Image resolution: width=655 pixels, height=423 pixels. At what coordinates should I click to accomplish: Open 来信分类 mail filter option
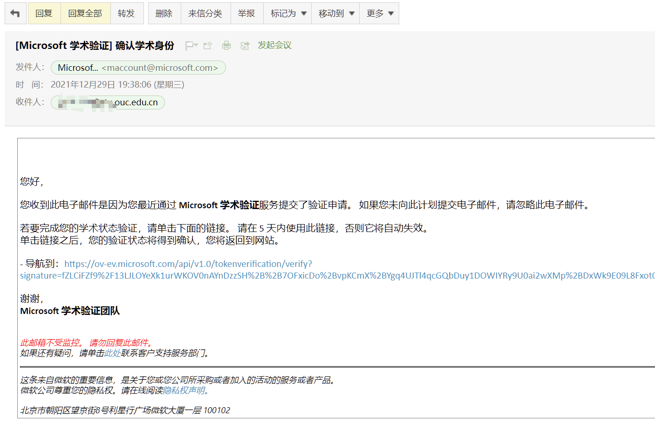(x=205, y=14)
